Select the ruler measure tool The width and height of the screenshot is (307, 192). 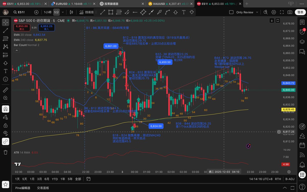[x=5, y=90]
